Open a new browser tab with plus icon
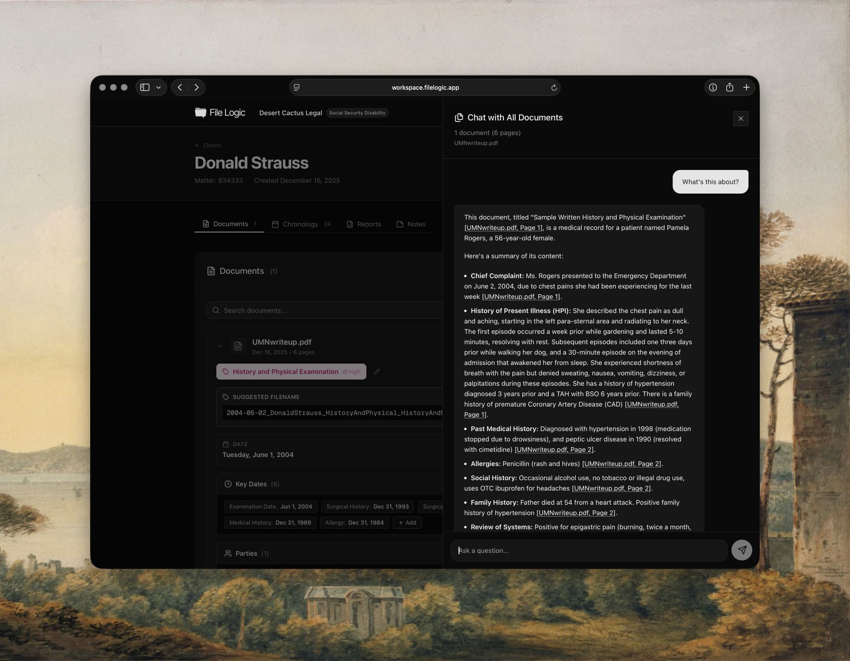 coord(746,87)
